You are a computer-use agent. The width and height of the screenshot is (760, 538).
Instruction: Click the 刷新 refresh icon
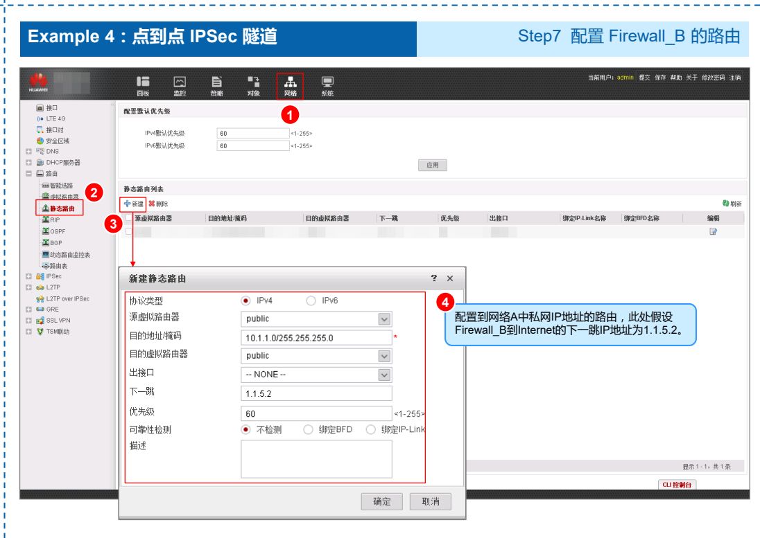click(x=725, y=204)
